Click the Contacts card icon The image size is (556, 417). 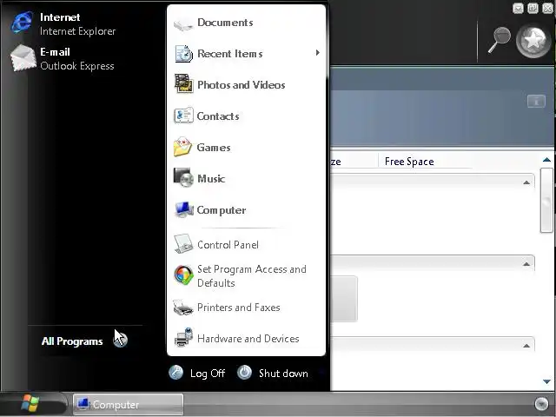183,116
